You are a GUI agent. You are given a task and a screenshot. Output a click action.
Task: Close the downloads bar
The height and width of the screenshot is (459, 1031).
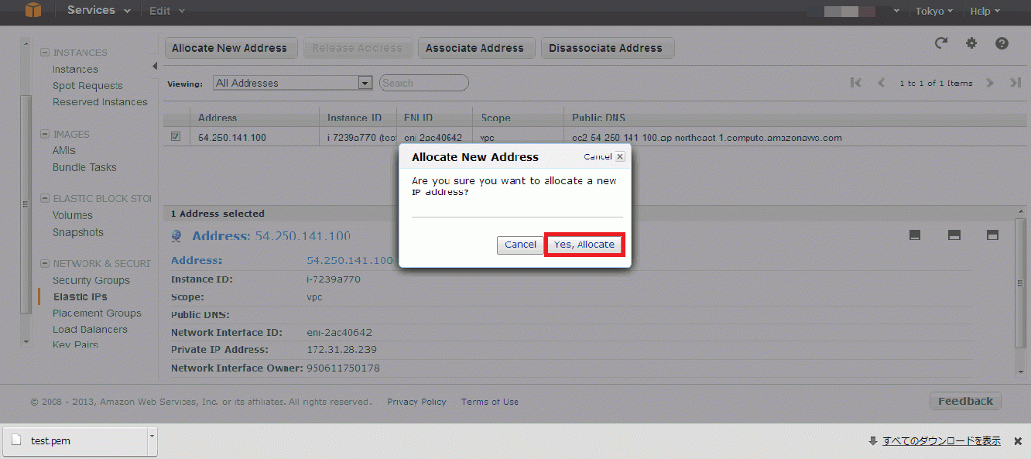pos(1018,440)
